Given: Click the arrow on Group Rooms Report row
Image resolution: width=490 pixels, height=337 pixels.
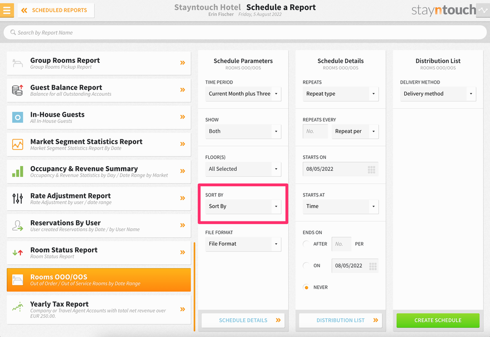Looking at the screenshot, I should pos(183,63).
